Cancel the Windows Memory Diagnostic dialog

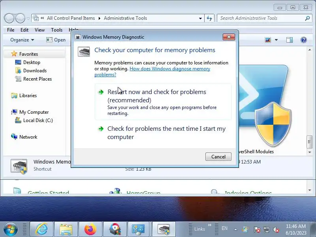(218, 156)
